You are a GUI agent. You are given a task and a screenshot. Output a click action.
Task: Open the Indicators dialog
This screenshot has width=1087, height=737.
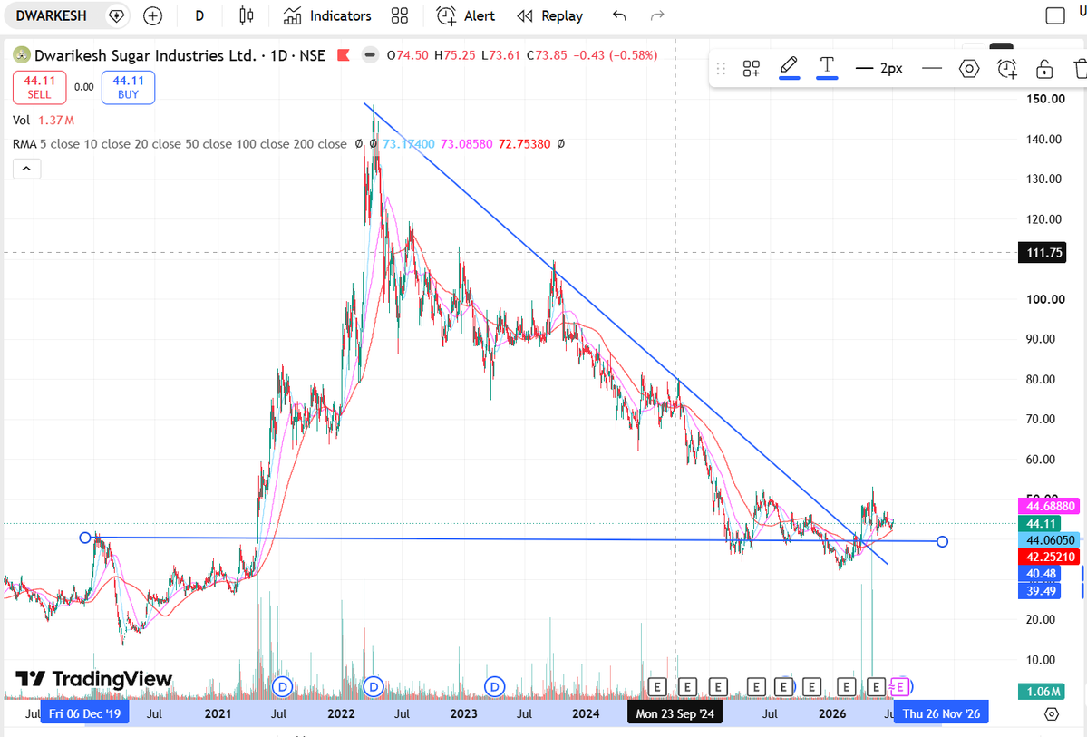point(327,15)
